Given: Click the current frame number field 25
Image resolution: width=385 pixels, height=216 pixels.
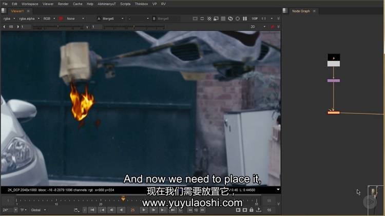Looking at the screenshot, I should [x=132, y=210].
